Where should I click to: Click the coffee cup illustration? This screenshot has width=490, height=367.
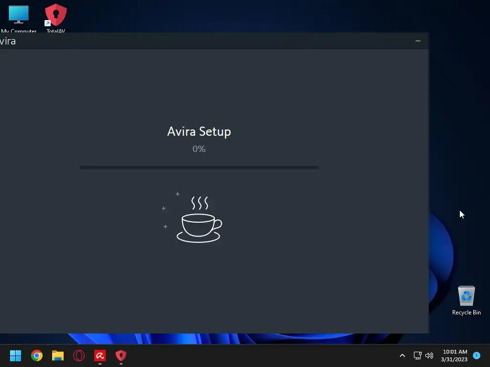[199, 219]
